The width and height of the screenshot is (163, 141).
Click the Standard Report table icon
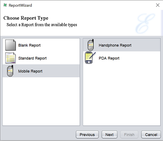pyautogui.click(x=11, y=58)
